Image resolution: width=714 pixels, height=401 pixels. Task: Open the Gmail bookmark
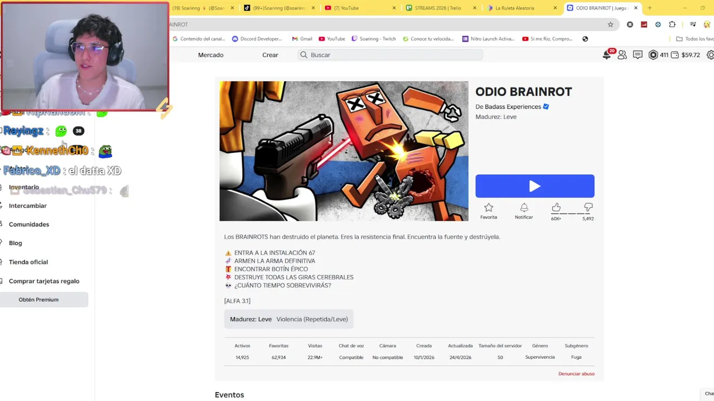click(302, 39)
